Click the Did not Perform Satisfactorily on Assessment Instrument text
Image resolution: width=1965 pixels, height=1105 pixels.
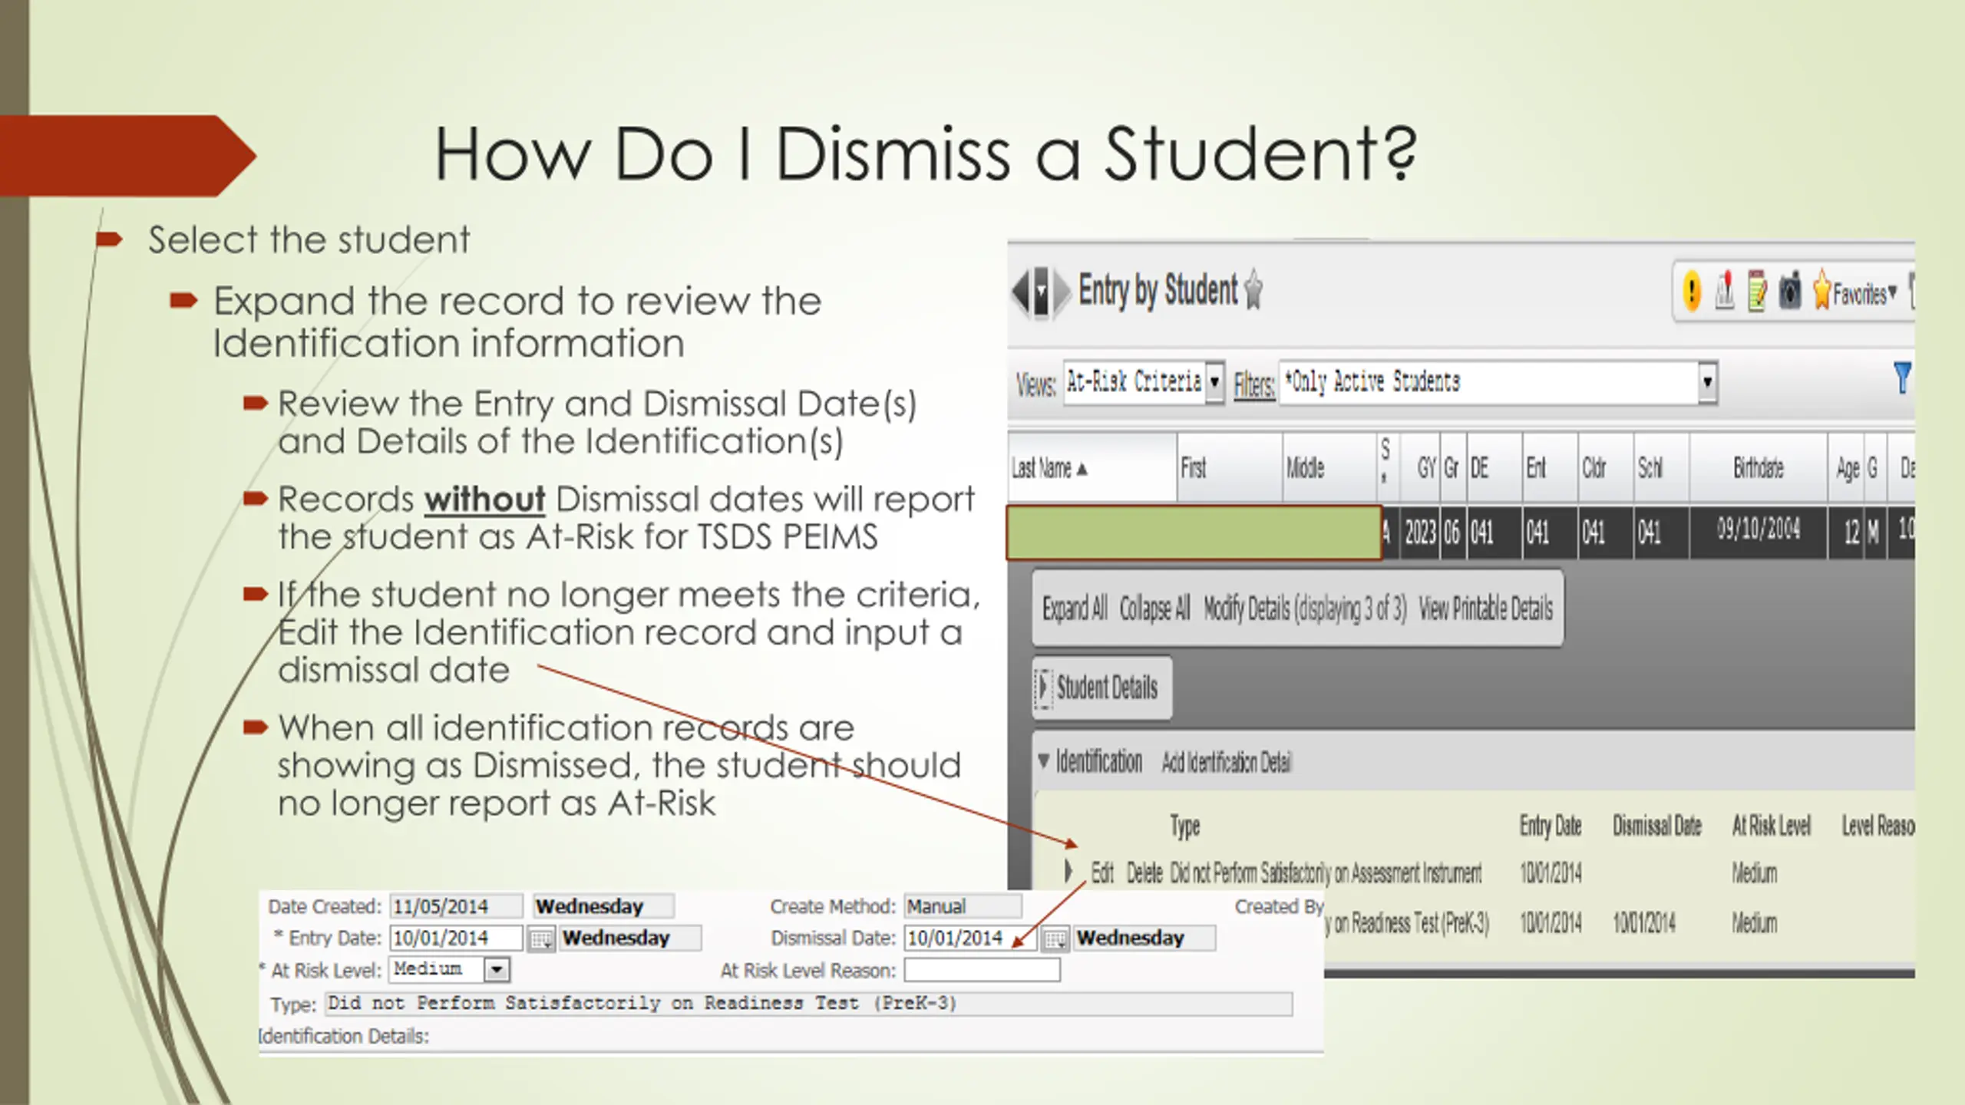1326,873
